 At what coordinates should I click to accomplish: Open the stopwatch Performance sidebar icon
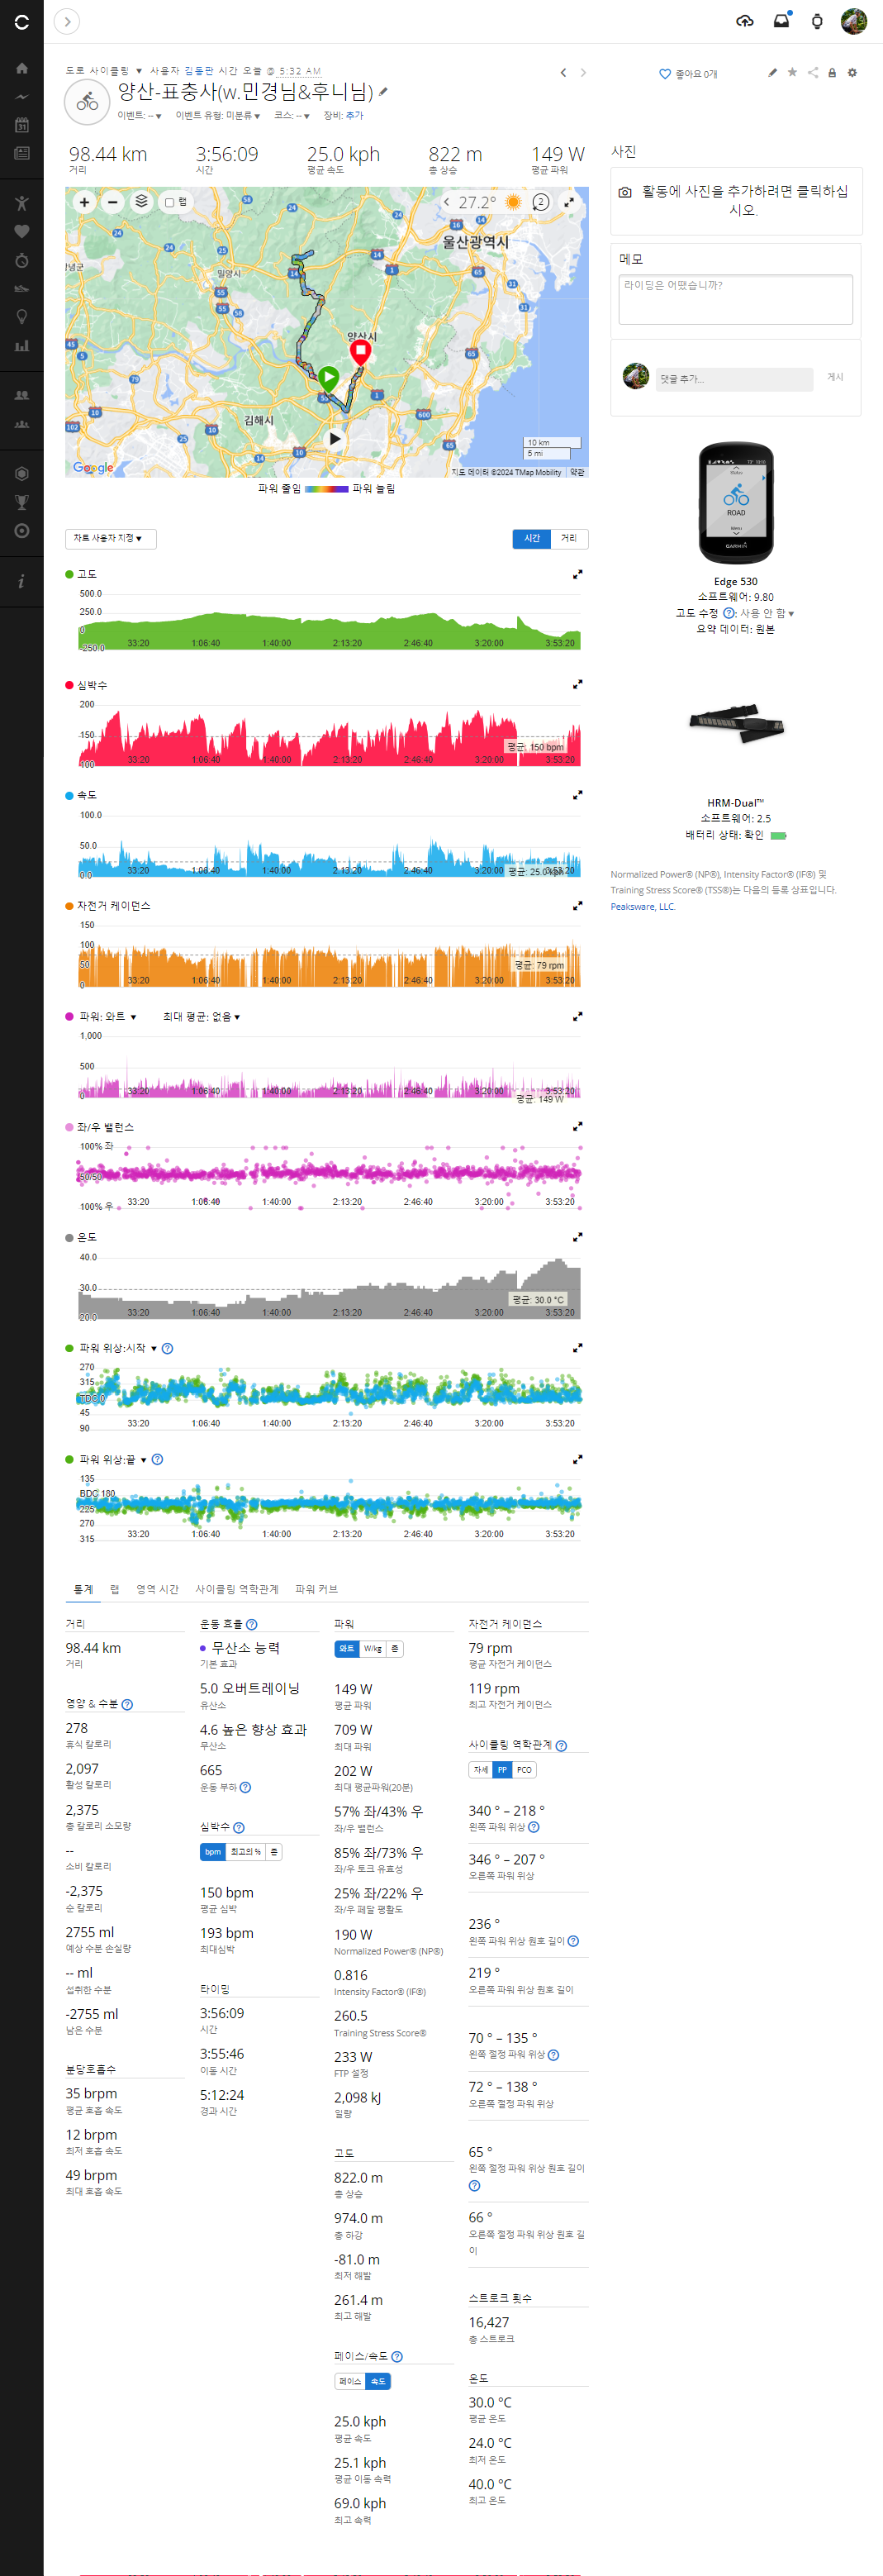point(22,260)
